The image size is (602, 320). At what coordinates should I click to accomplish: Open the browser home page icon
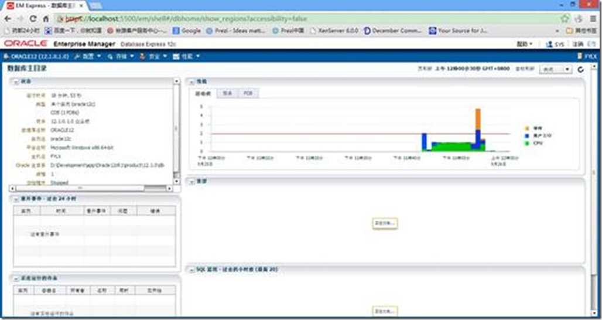(46, 18)
